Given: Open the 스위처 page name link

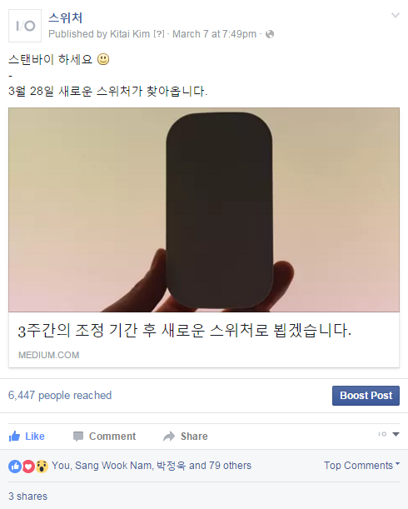Looking at the screenshot, I should [66, 17].
